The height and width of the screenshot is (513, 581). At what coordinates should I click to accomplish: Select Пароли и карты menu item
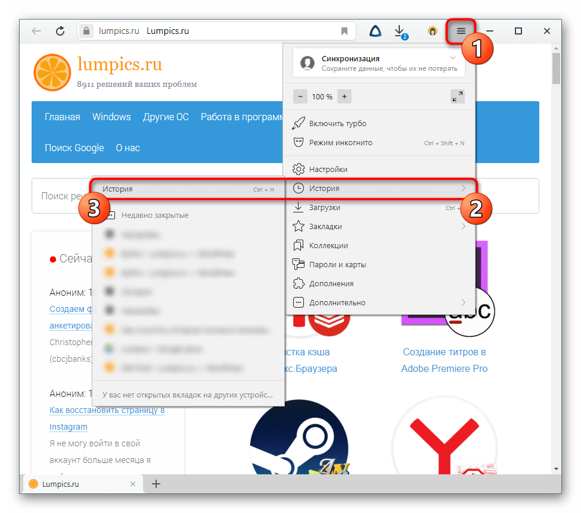(x=337, y=264)
